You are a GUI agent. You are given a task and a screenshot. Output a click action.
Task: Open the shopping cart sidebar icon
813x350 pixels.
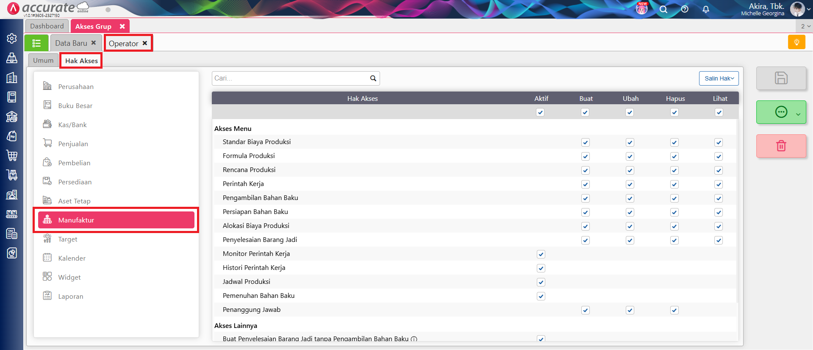pos(12,156)
